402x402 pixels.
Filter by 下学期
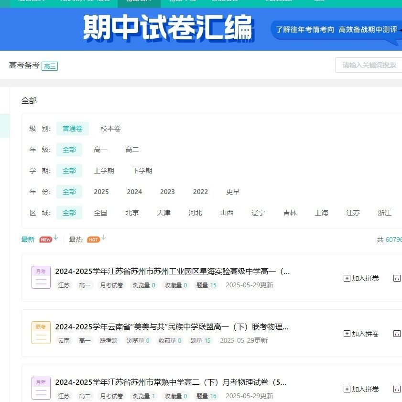(142, 171)
